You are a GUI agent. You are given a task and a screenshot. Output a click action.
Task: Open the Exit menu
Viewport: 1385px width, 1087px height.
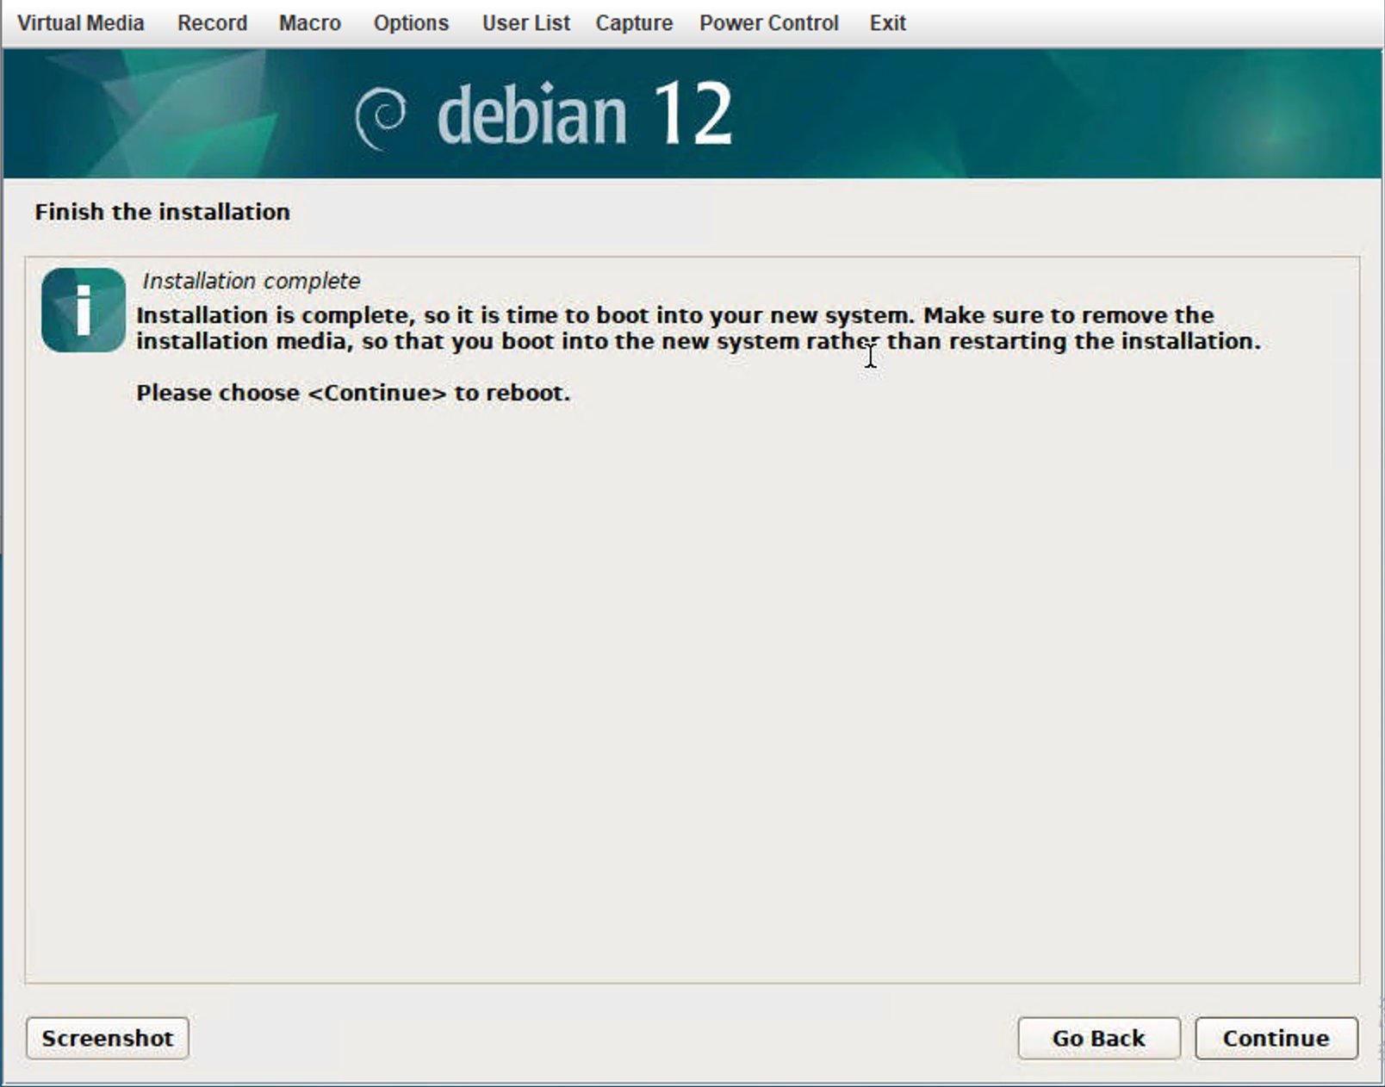887,22
